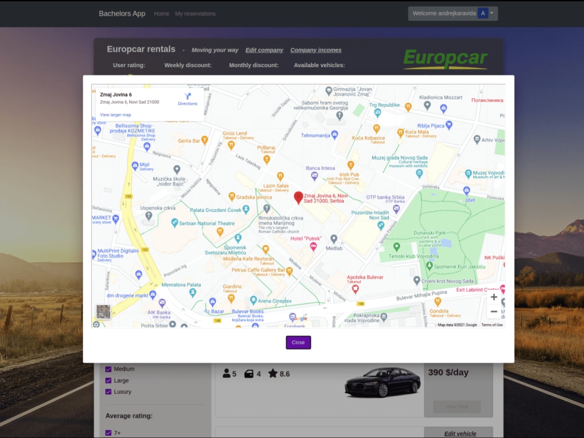
Task: Zoom out the map with minus button
Action: pos(493,311)
